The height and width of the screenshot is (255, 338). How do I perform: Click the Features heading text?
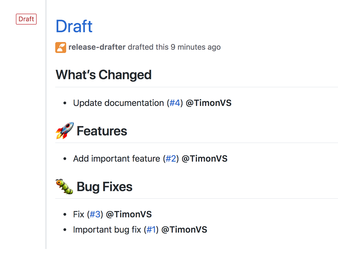(102, 131)
